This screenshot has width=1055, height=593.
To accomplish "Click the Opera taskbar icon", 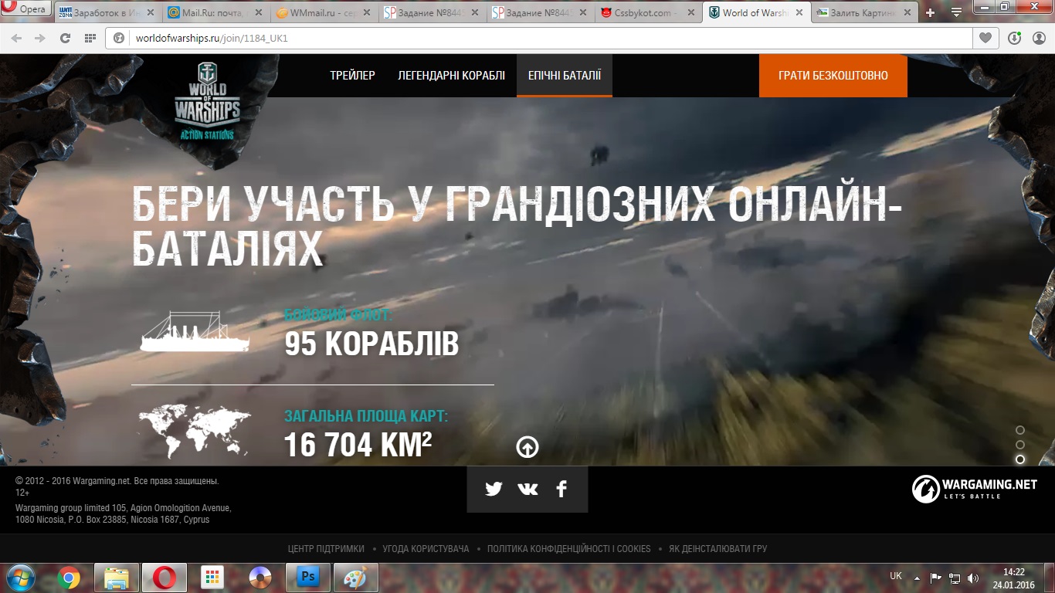I will click(x=165, y=578).
